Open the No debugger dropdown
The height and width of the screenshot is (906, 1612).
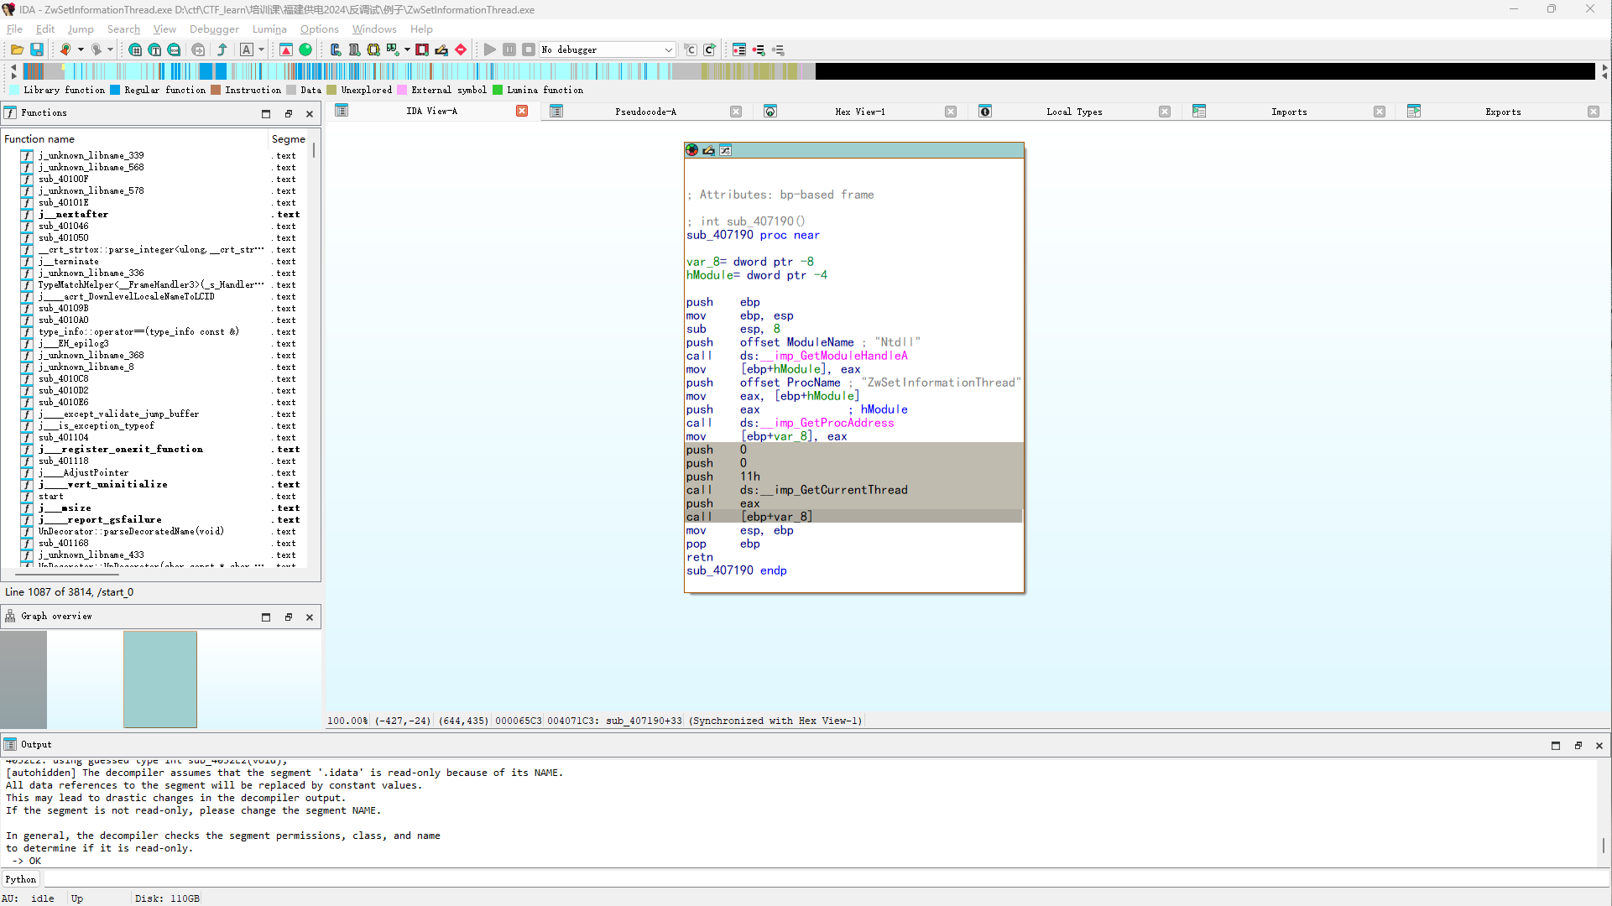668,50
